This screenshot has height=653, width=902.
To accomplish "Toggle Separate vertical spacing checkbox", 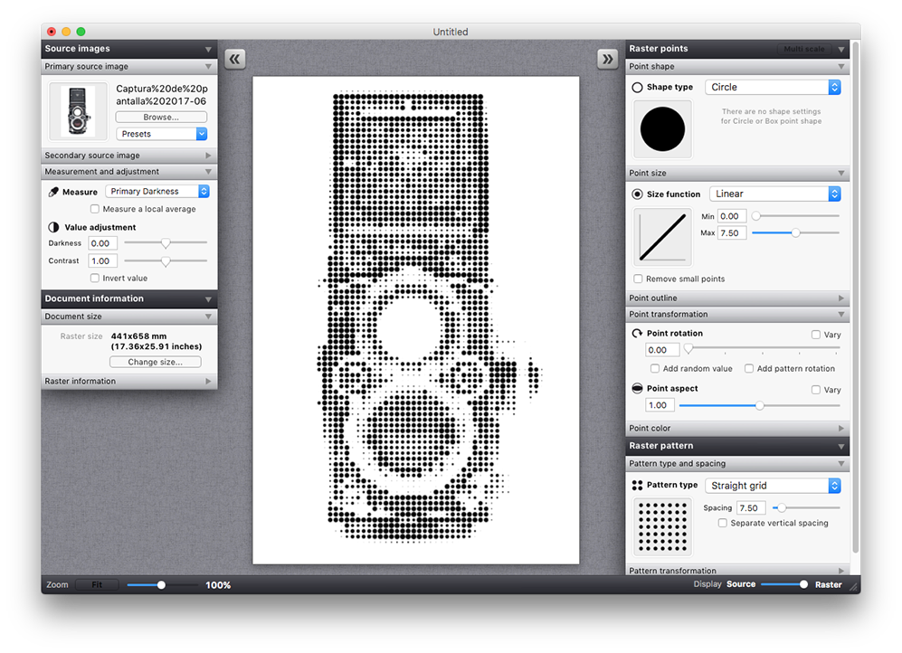I will [x=723, y=523].
